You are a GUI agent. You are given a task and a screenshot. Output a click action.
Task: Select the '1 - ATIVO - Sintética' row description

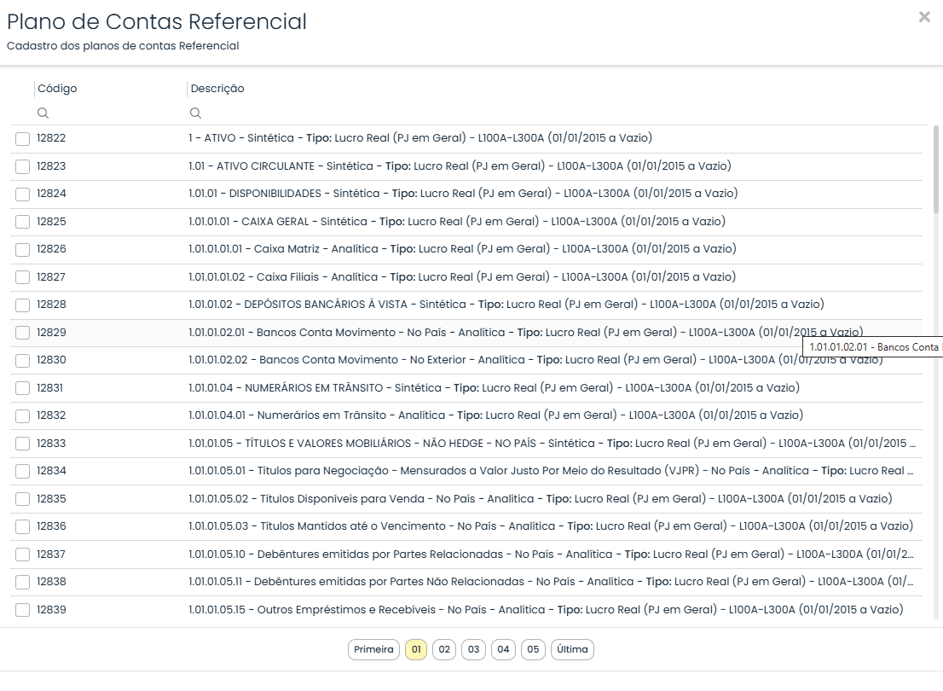click(x=419, y=138)
